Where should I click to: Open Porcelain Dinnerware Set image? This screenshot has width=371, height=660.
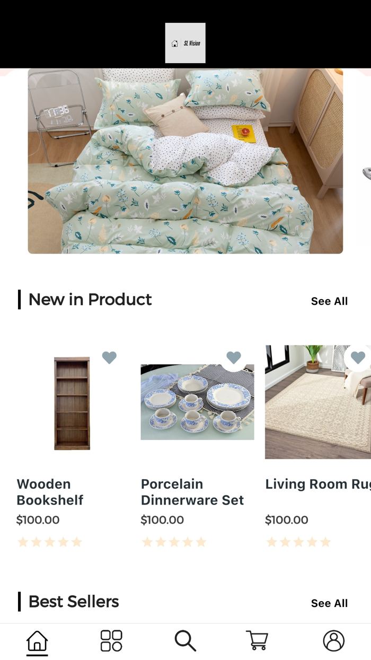pyautogui.click(x=197, y=402)
